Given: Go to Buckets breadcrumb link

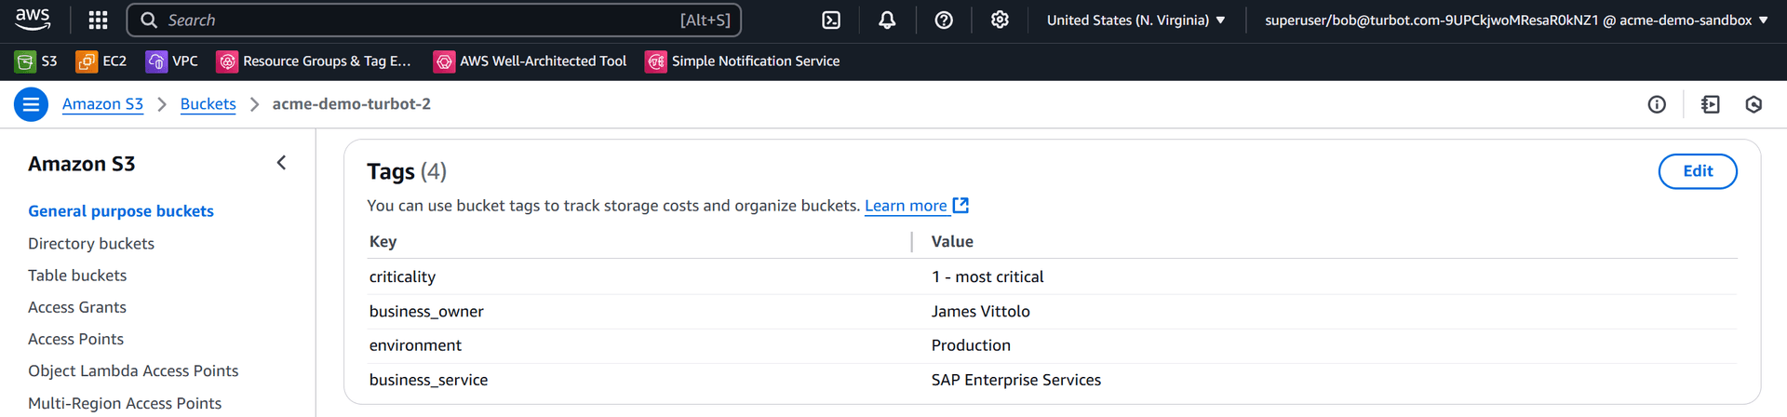Looking at the screenshot, I should tap(208, 104).
